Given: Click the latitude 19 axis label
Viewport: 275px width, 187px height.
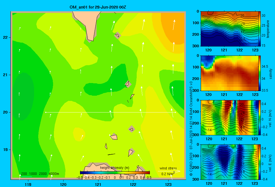Looking at the screenshot, I should (x=5, y=150).
